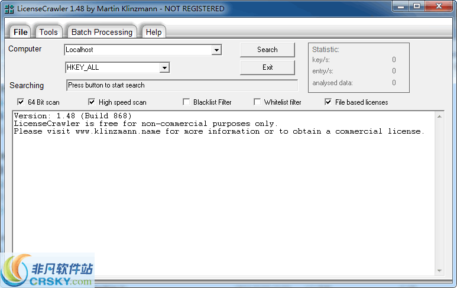This screenshot has height=288, width=457.
Task: Click the output log scroll-up arrow
Action: [439, 117]
